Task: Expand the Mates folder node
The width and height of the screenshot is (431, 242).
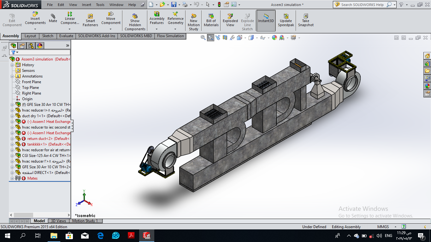Action: [12, 178]
